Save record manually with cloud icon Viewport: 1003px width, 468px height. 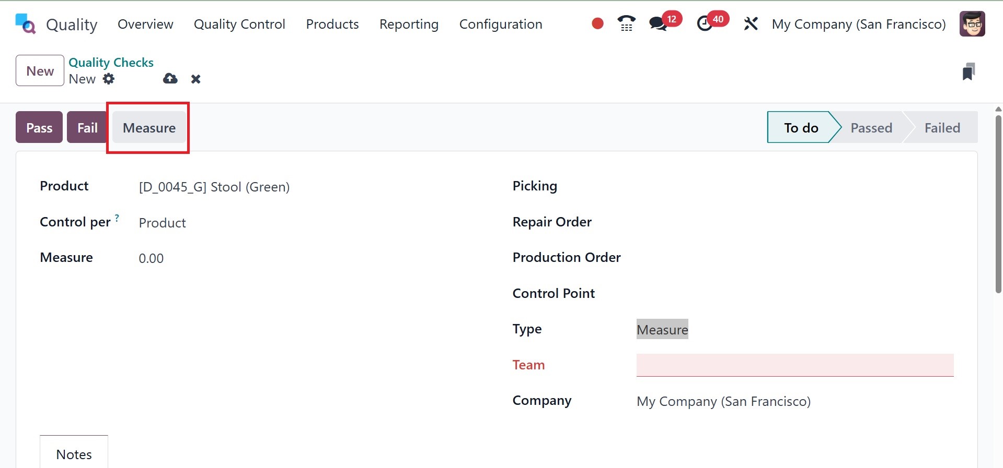(170, 79)
